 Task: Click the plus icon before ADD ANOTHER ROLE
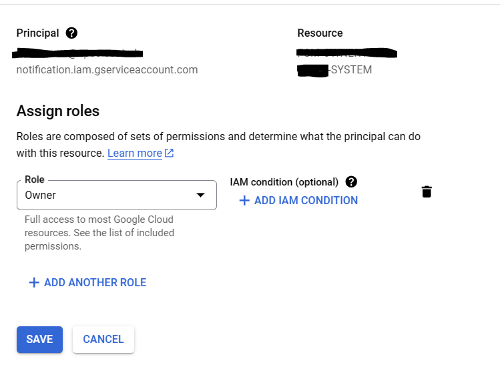[x=34, y=282]
